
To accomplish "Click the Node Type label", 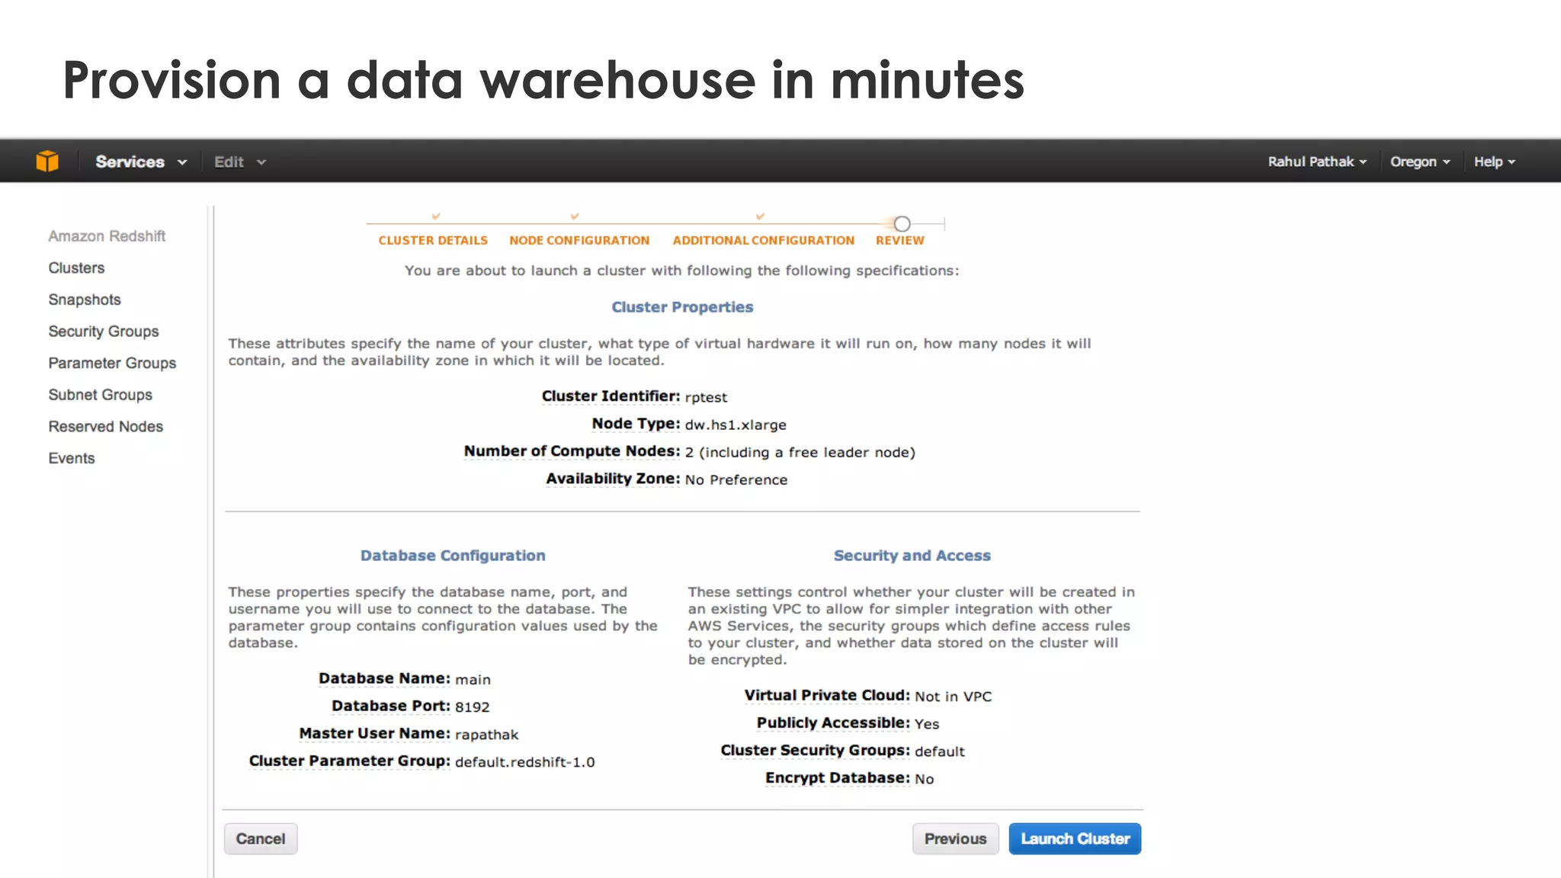I will pyautogui.click(x=636, y=424).
